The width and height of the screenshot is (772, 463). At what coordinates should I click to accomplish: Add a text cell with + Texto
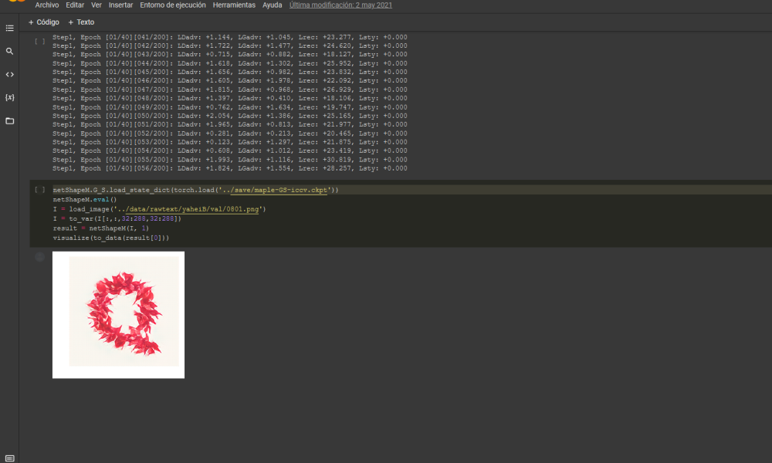81,22
